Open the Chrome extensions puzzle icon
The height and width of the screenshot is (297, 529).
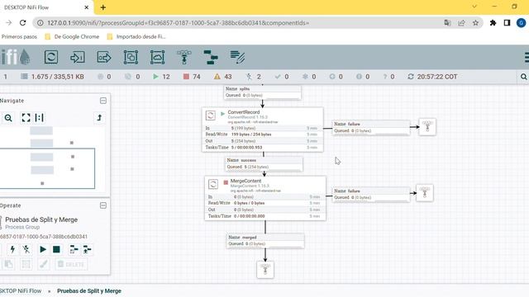(x=493, y=23)
